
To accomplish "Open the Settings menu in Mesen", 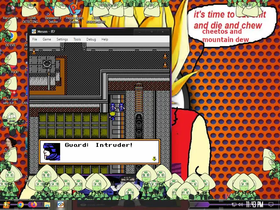I will (62, 39).
